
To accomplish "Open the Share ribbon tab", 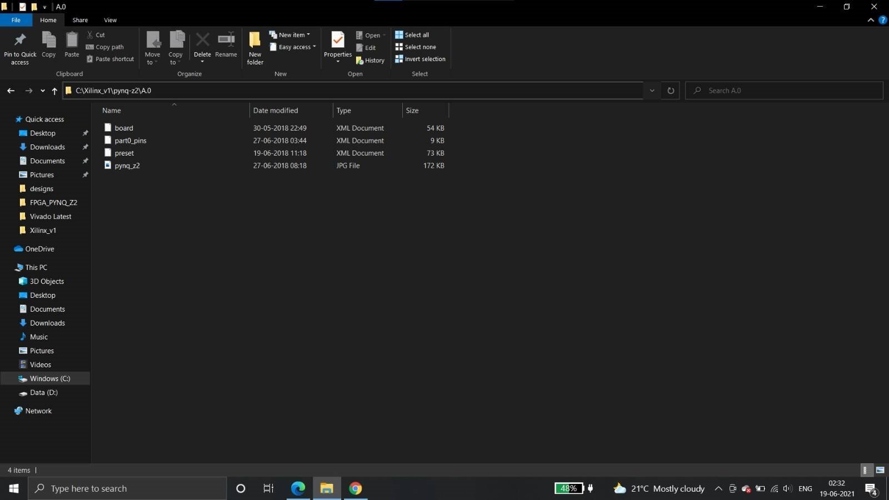I will [80, 20].
